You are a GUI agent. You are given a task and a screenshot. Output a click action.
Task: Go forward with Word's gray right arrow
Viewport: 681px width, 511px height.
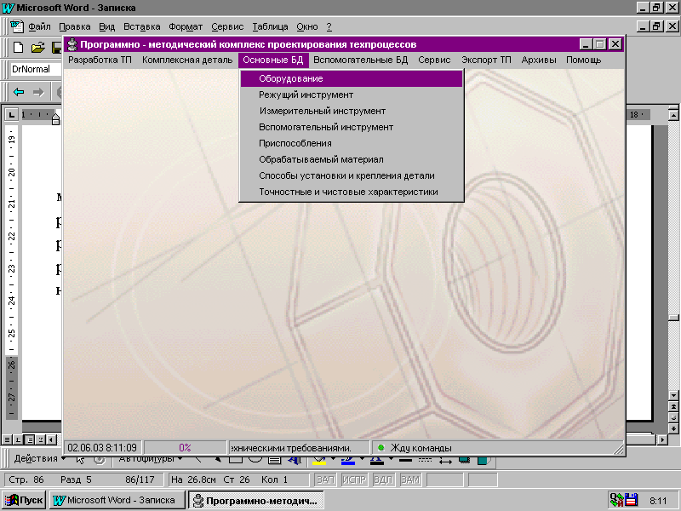[x=38, y=92]
